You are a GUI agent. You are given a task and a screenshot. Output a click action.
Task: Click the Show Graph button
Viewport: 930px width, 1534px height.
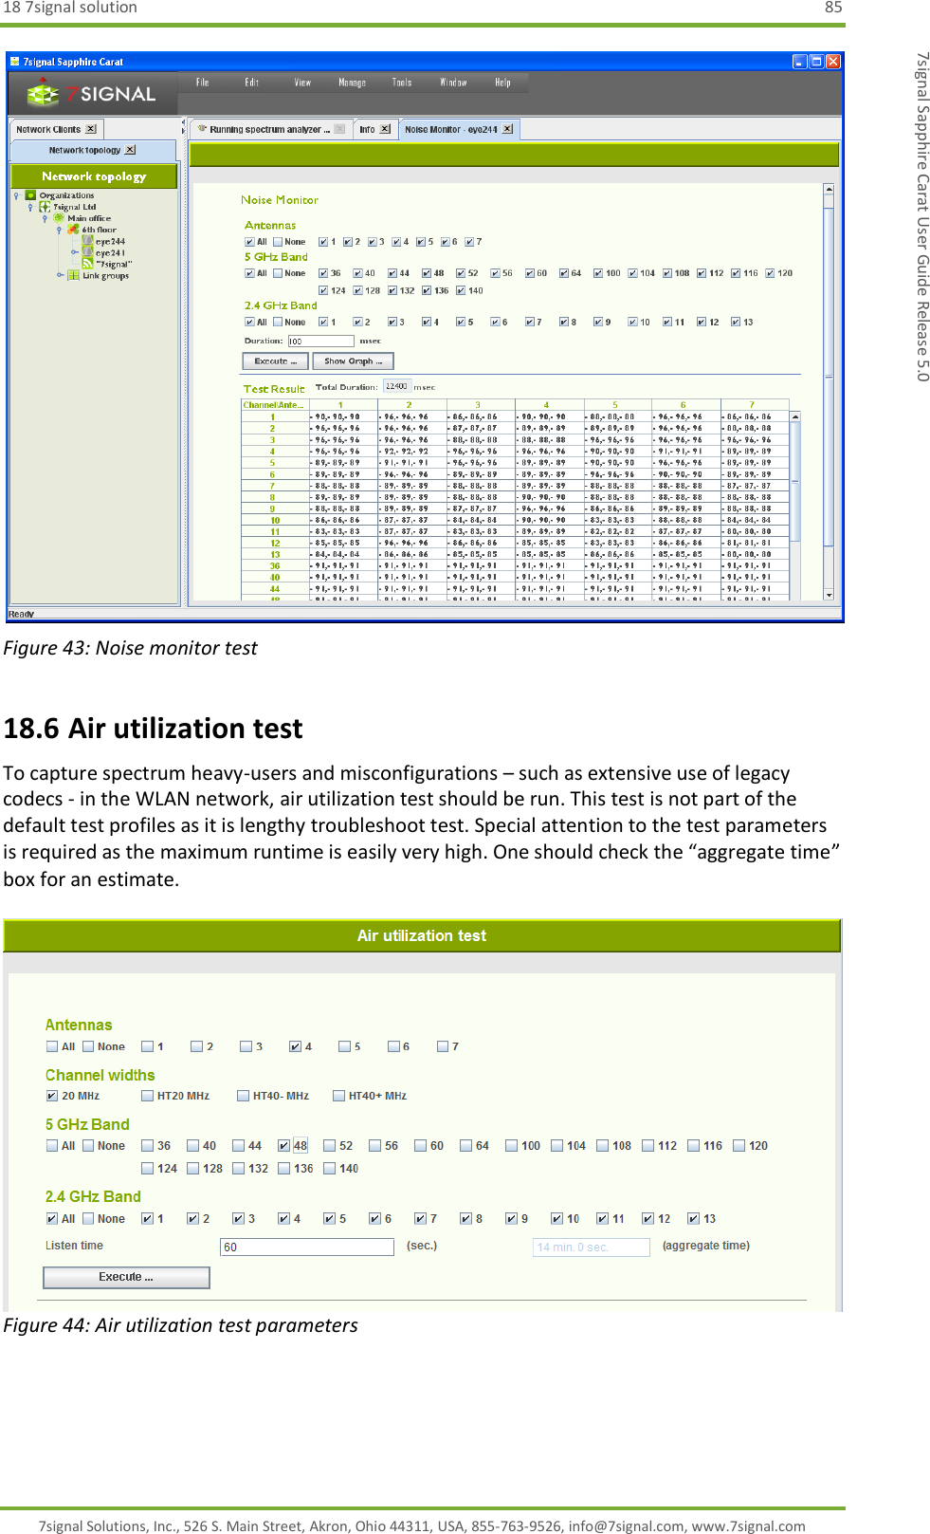tap(353, 361)
